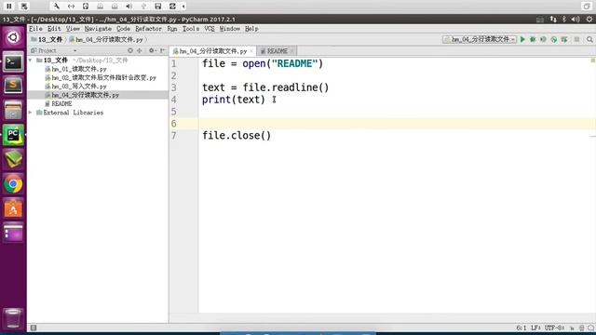This screenshot has width=596, height=335.
Task: Click system volume indicator
Action: pyautogui.click(x=576, y=20)
